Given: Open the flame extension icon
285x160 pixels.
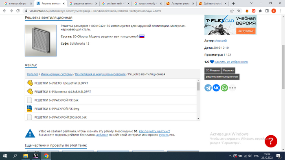Looking at the screenshot, I should pyautogui.click(x=247, y=11).
